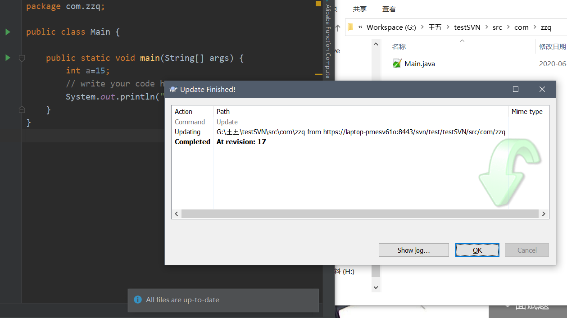The image size is (567, 318).
Task: Click the info icon in the notification
Action: click(x=137, y=300)
